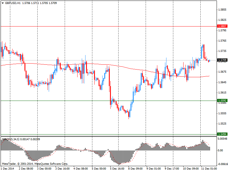Click the 1.5615 price scale value

(222, 93)
